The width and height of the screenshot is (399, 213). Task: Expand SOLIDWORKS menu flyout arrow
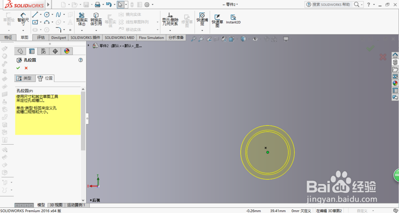[48, 4]
